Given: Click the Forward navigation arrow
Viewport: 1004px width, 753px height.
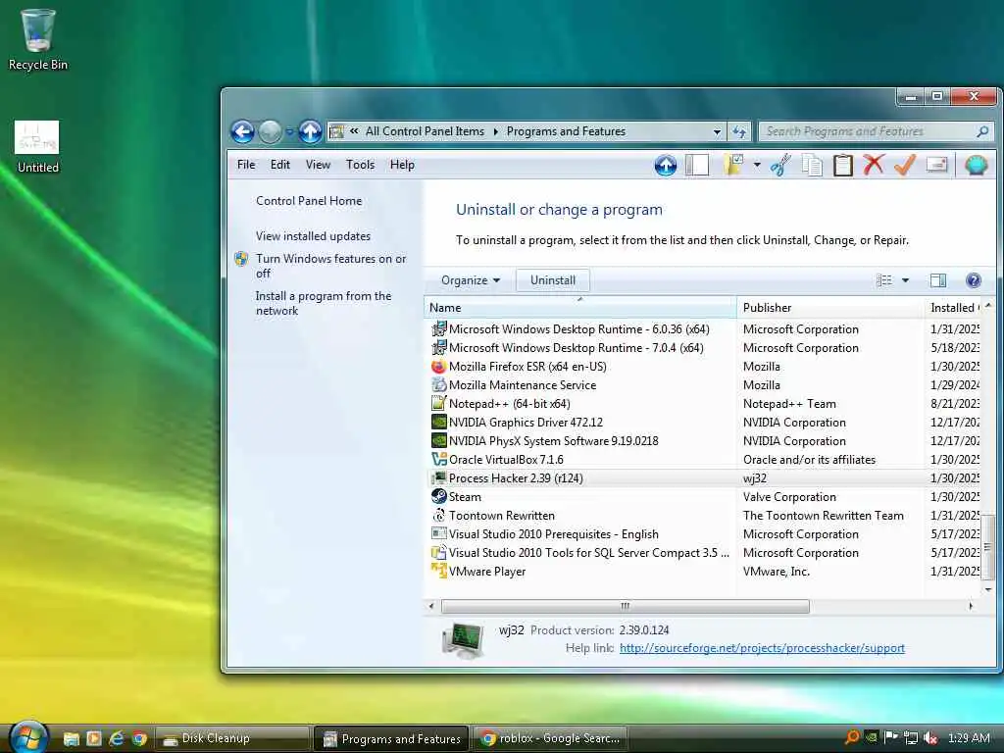Looking at the screenshot, I should click(271, 132).
